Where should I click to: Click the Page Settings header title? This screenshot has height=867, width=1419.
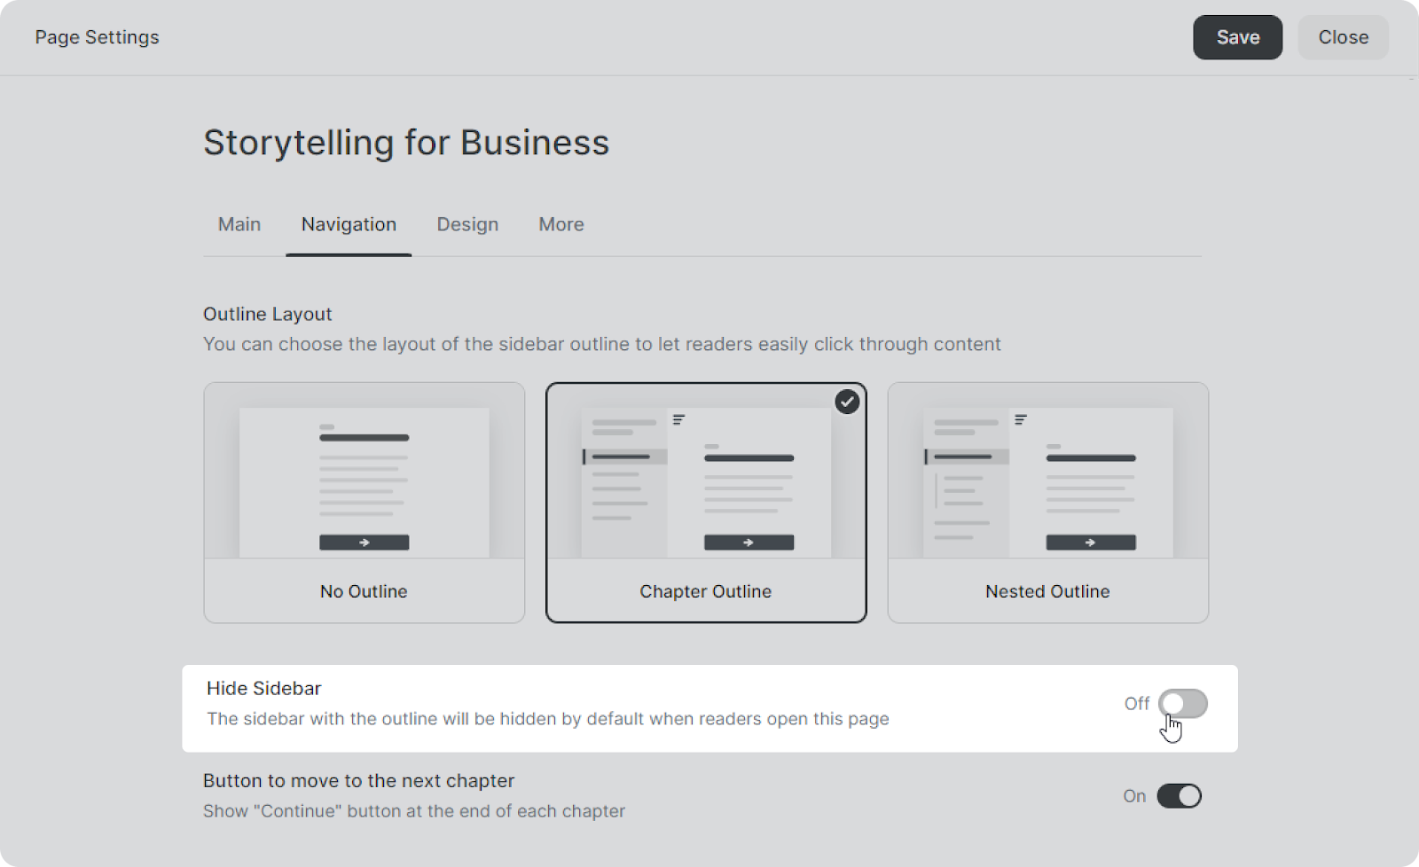click(97, 37)
